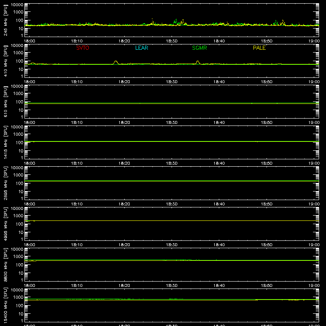Click the 10000 y-axis label of 8800 MHz plot
This screenshot has width=326, height=326.
pos(17,249)
